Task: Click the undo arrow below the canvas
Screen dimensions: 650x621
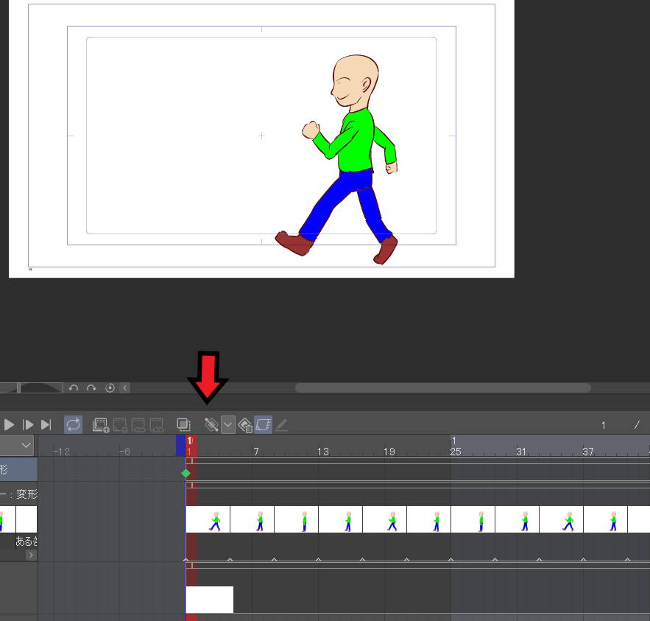Action: (x=74, y=387)
